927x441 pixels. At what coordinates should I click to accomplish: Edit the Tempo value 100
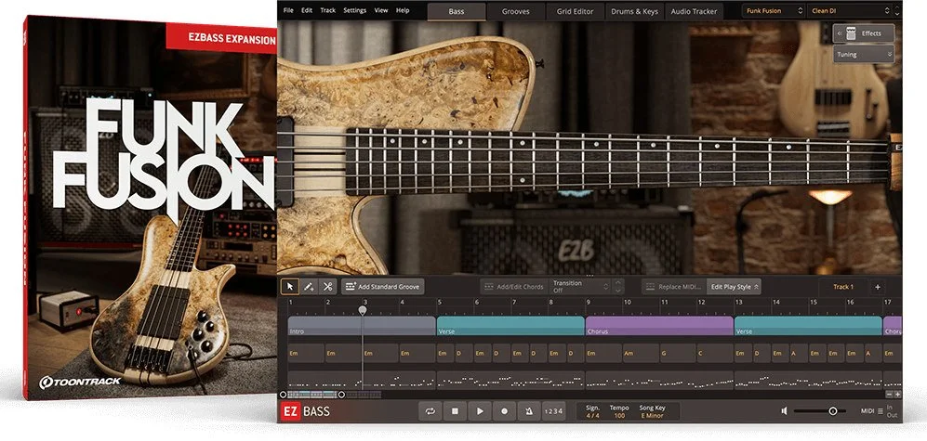click(619, 416)
